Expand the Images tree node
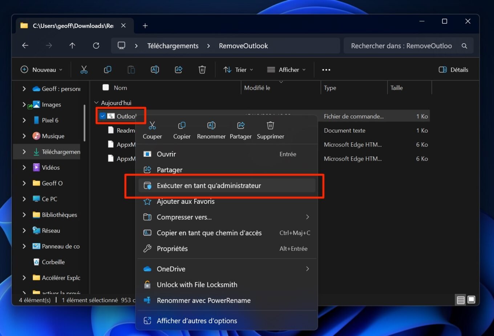The height and width of the screenshot is (336, 494). tap(24, 105)
